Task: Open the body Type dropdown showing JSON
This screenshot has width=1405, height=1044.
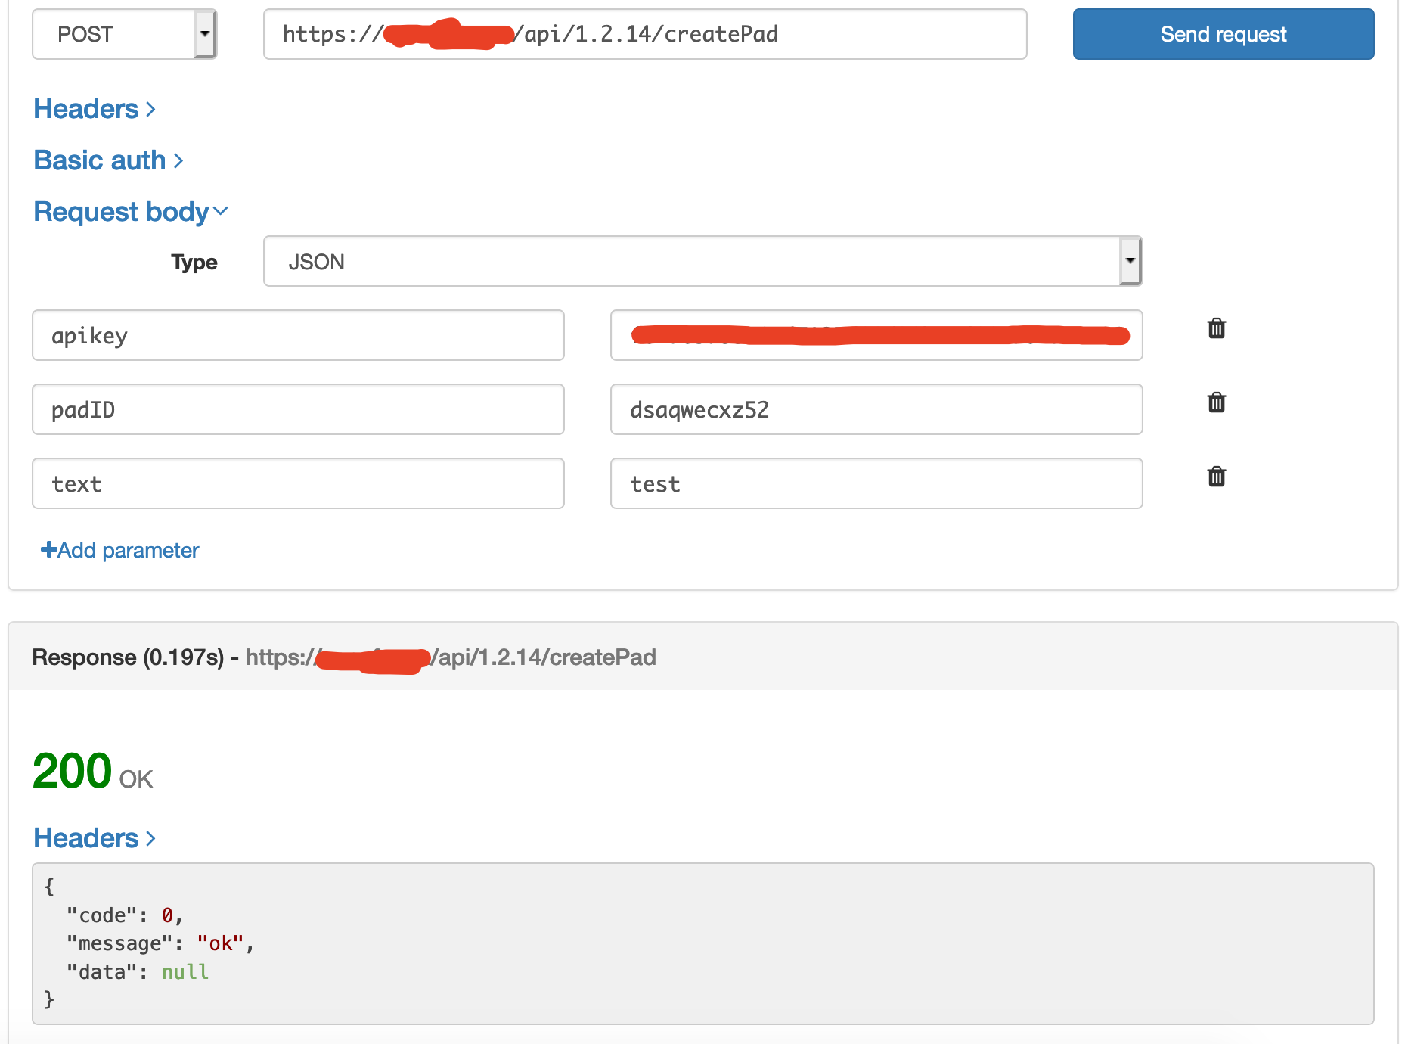Action: click(x=1129, y=261)
